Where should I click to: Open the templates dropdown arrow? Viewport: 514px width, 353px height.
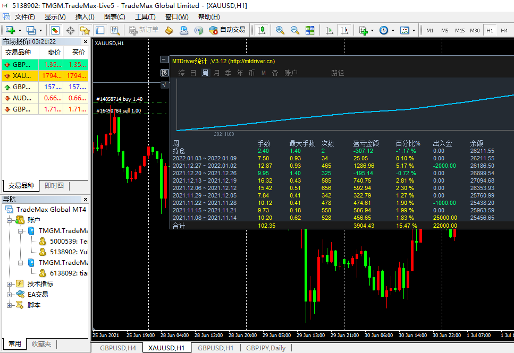414,30
